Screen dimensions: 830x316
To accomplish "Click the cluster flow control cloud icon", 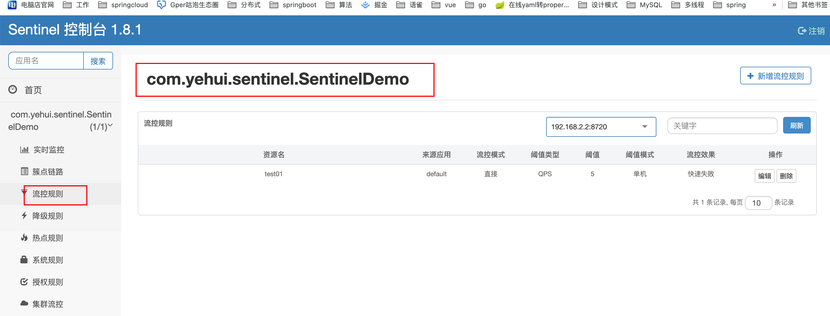I will pyautogui.click(x=24, y=303).
